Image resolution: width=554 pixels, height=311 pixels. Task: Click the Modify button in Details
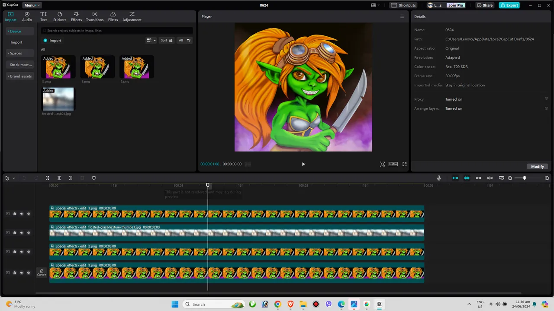pos(538,166)
